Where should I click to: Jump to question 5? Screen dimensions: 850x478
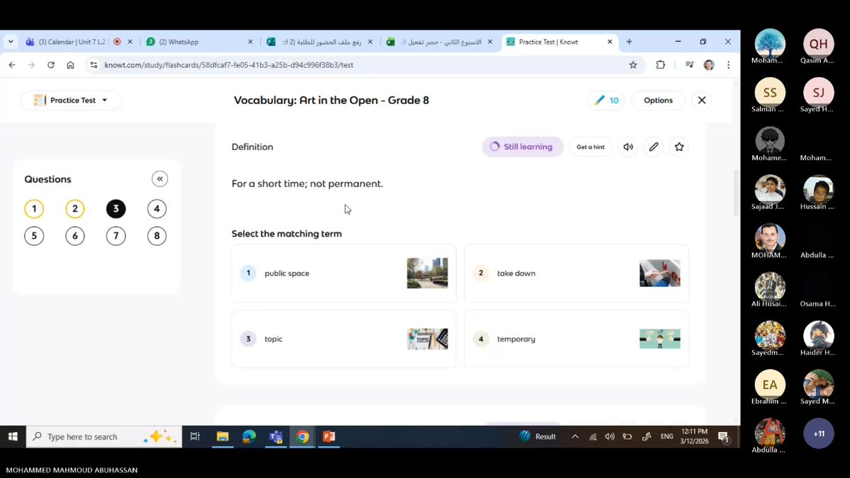click(x=34, y=236)
